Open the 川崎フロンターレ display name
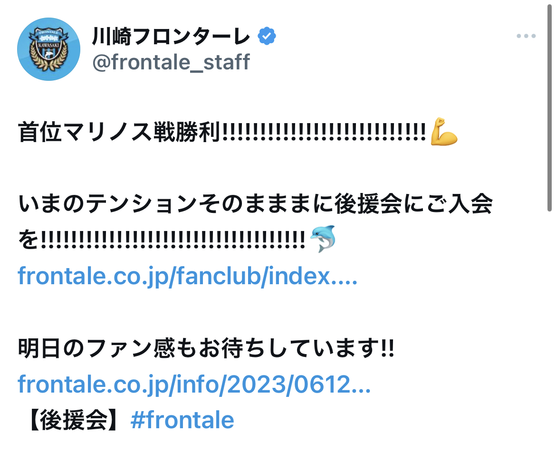The image size is (556, 452). 171,37
